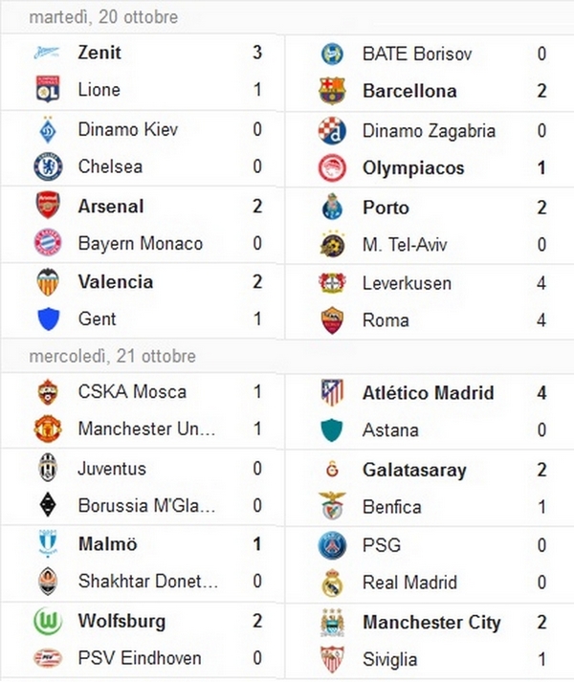Select the martedì, 20 ottobre date header
The image size is (574, 682).
point(103,17)
